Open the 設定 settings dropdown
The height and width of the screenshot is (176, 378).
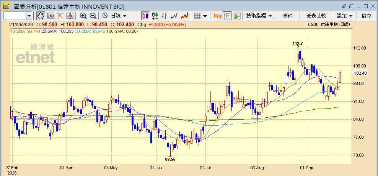(x=345, y=16)
